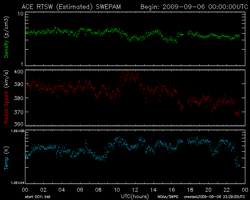Click the '12' hour label on UTC axis

click(135, 190)
